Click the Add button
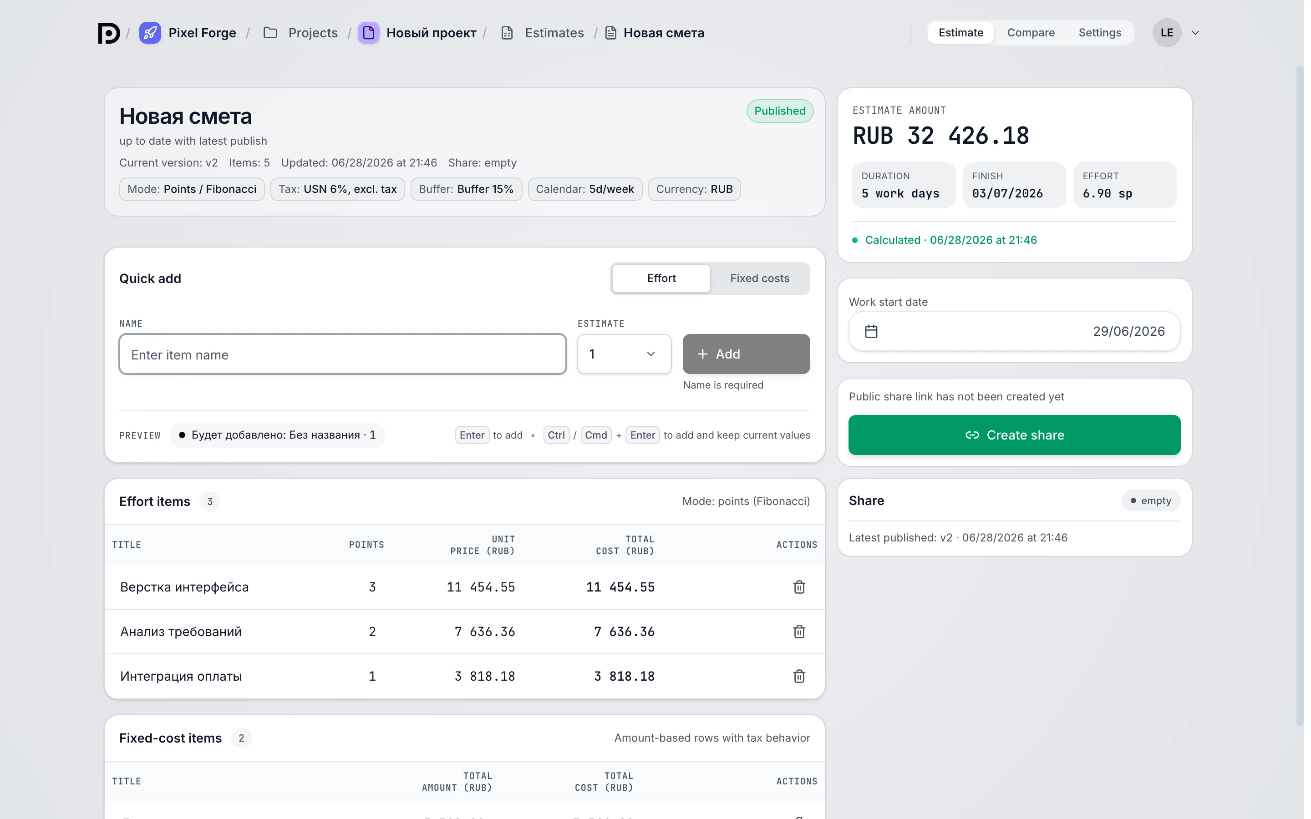The image size is (1311, 819). pos(746,354)
